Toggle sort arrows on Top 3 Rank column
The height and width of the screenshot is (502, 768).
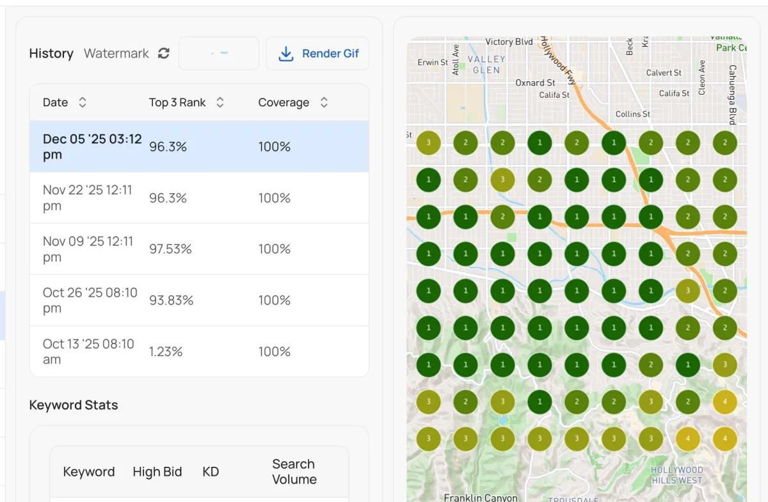tap(220, 102)
